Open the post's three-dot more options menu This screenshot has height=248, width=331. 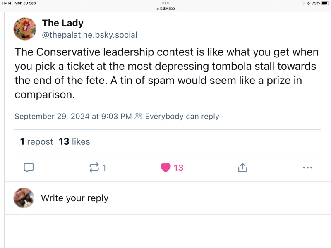coord(307,167)
